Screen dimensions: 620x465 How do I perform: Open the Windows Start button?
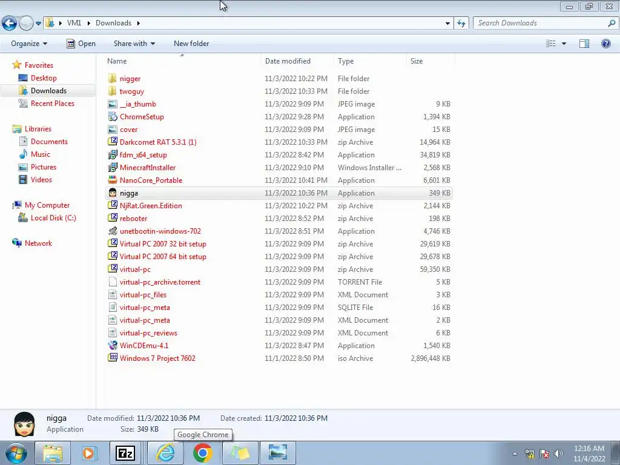coord(16,453)
